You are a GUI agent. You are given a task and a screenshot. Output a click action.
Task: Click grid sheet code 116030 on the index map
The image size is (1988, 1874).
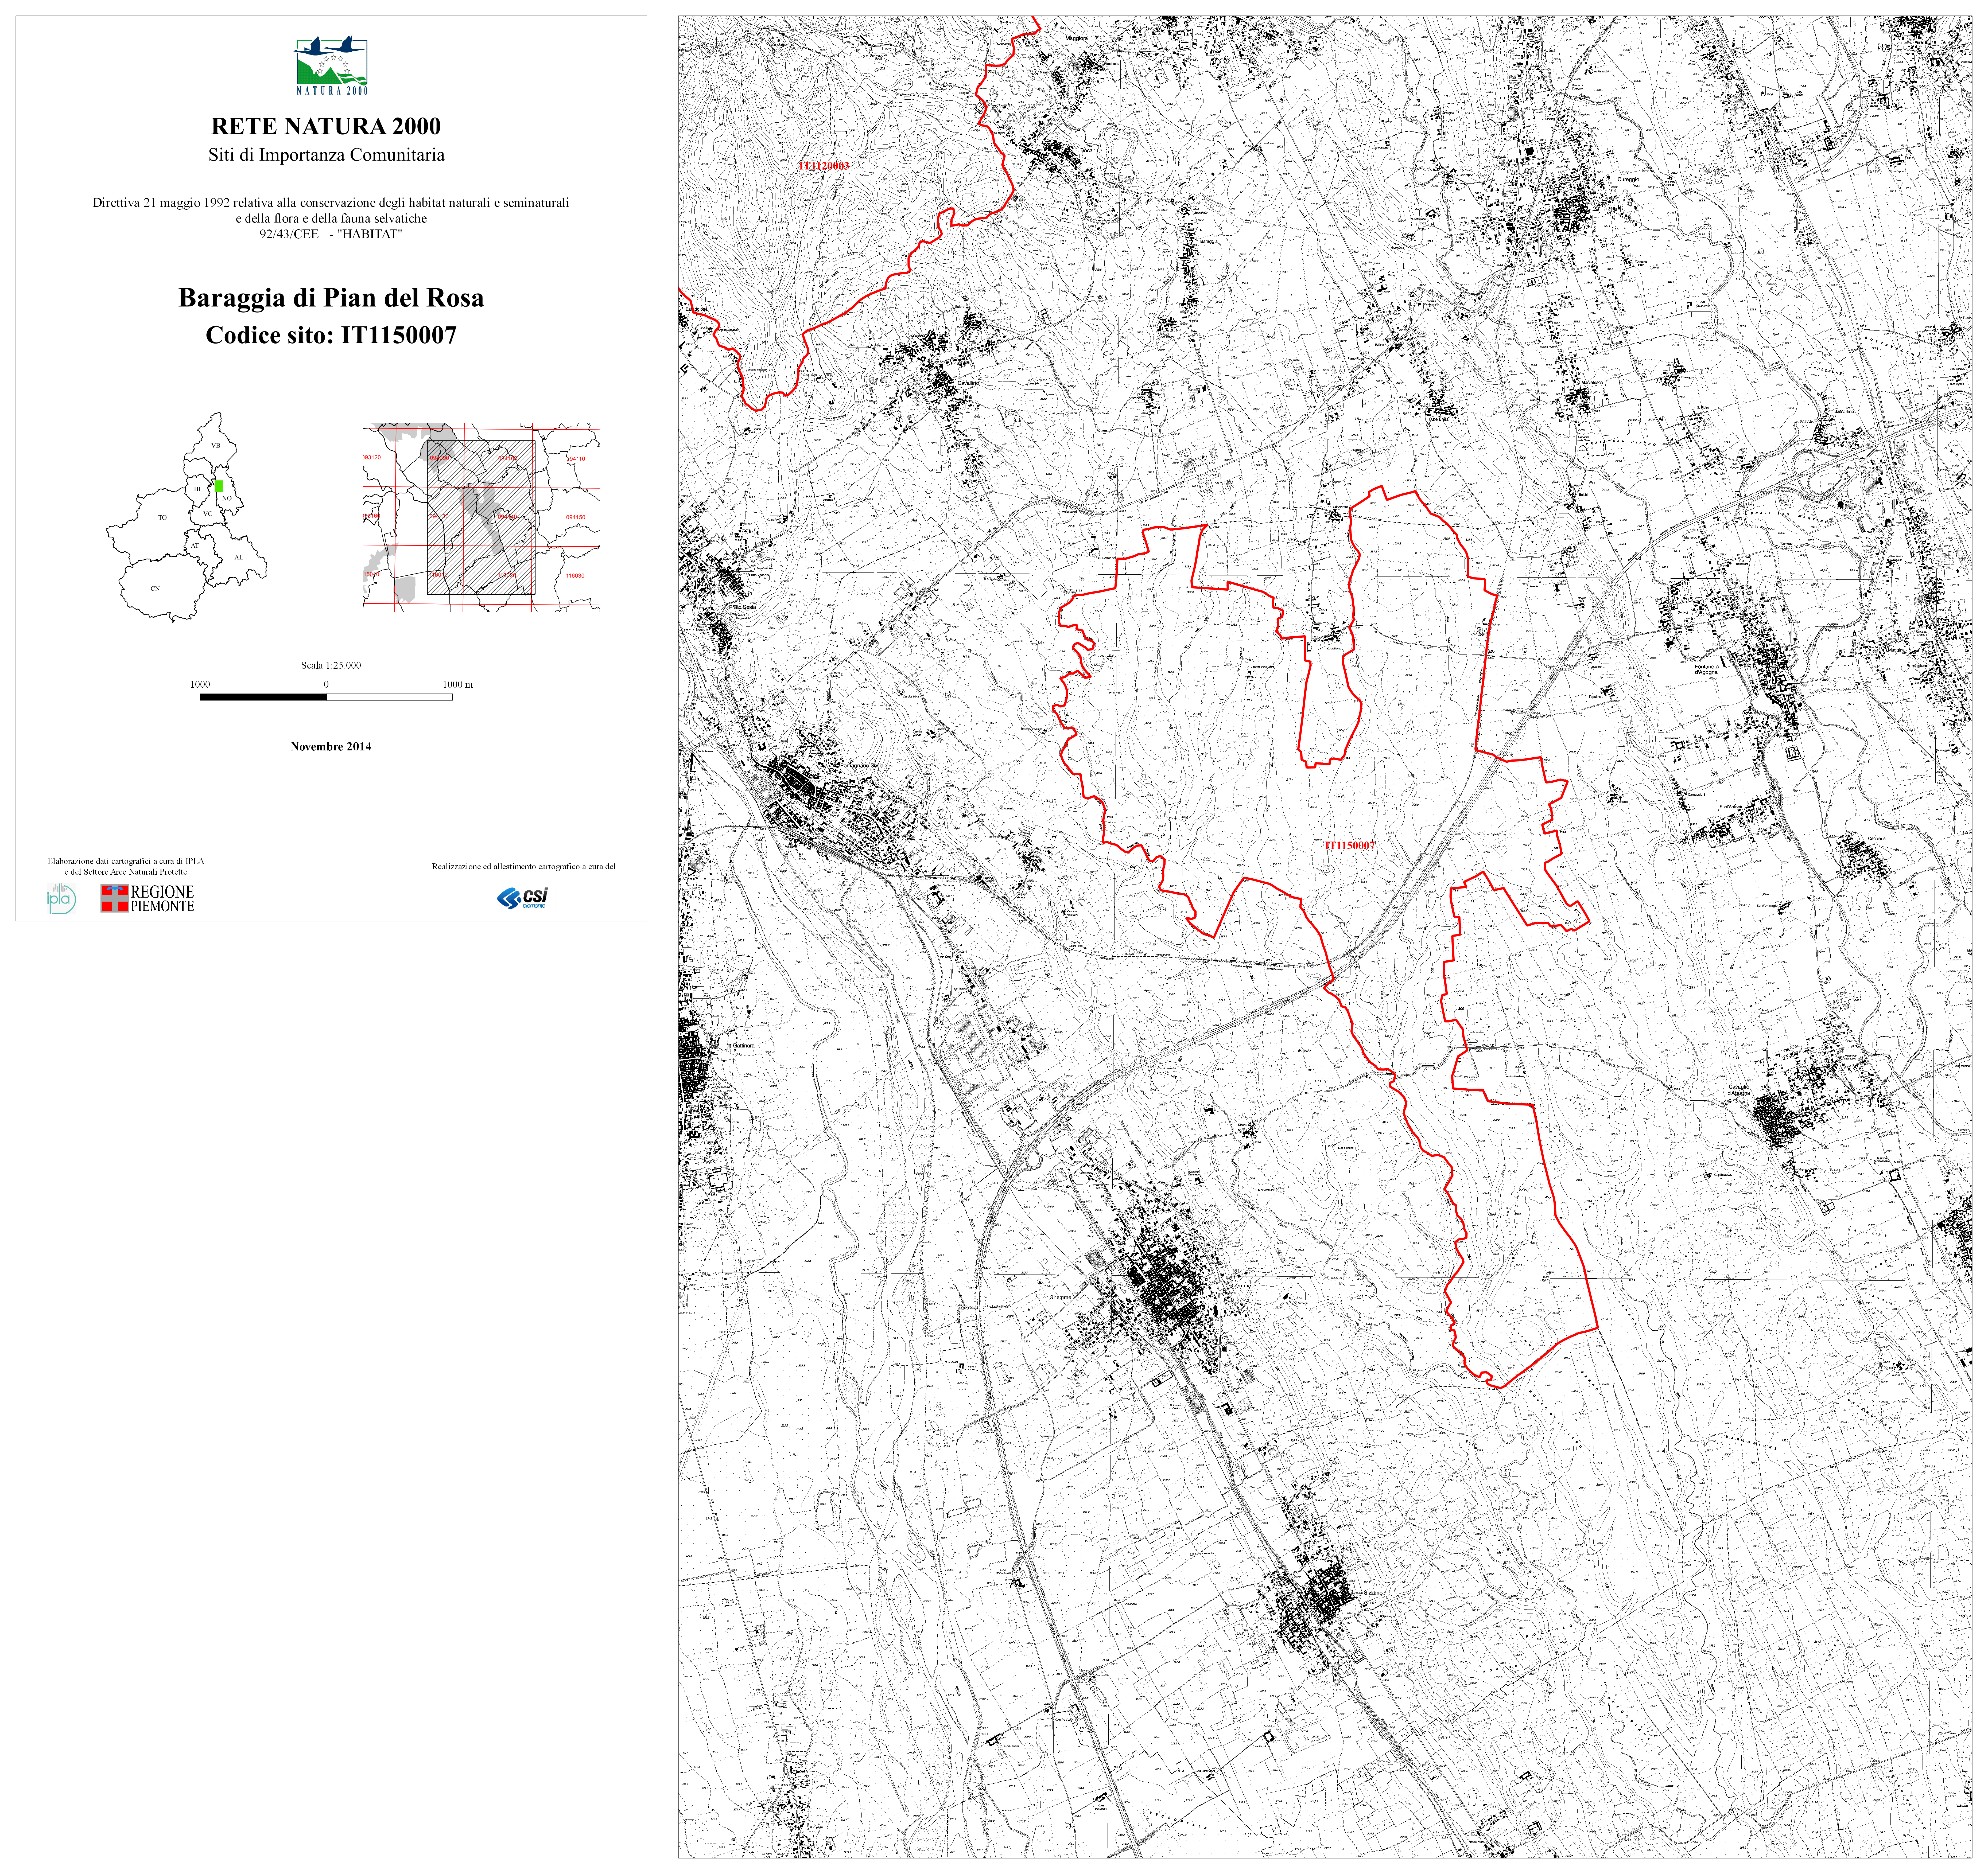click(575, 576)
